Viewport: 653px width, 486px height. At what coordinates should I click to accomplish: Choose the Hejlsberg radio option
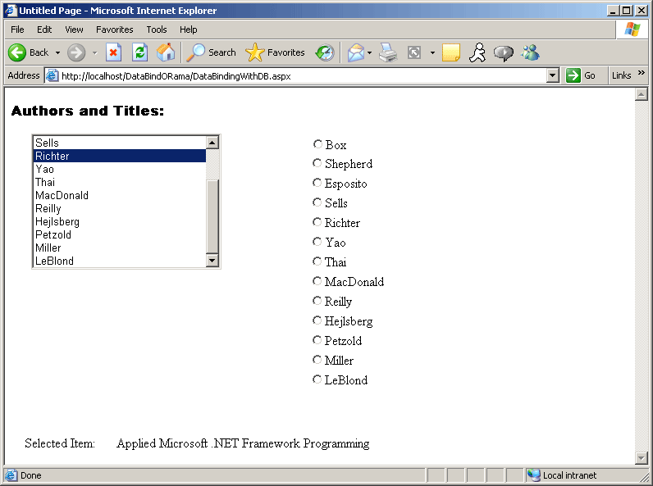pyautogui.click(x=317, y=320)
